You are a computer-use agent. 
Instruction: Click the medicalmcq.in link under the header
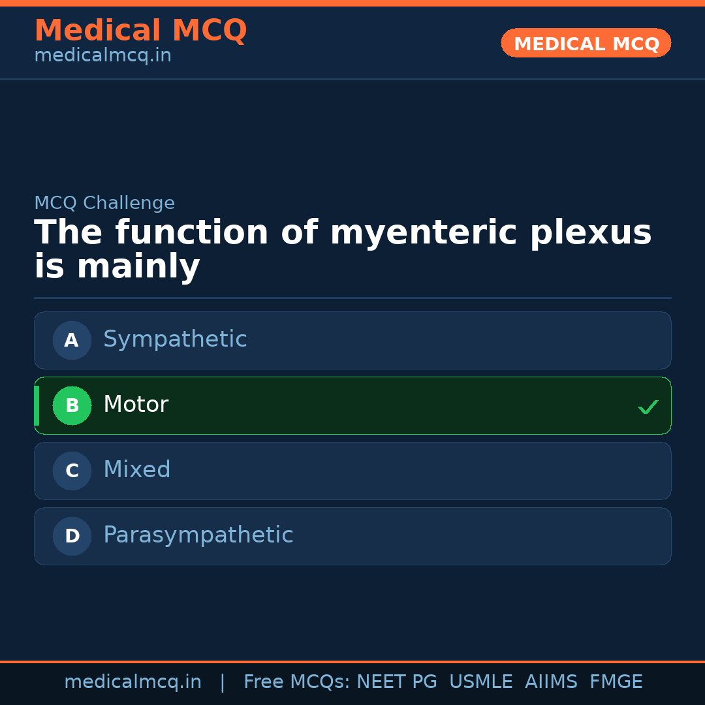coord(102,55)
